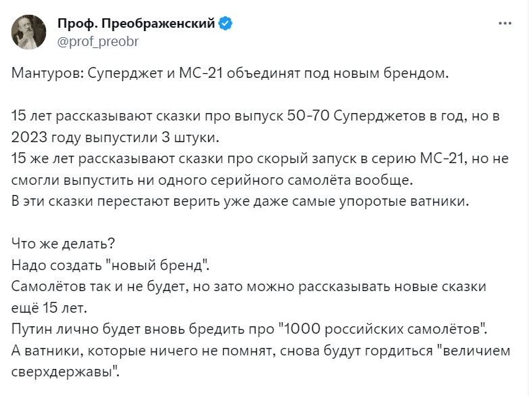Click the line starting with Путин лично

click(249, 329)
